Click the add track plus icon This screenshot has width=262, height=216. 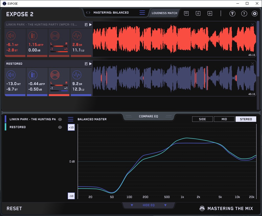pyautogui.click(x=210, y=13)
